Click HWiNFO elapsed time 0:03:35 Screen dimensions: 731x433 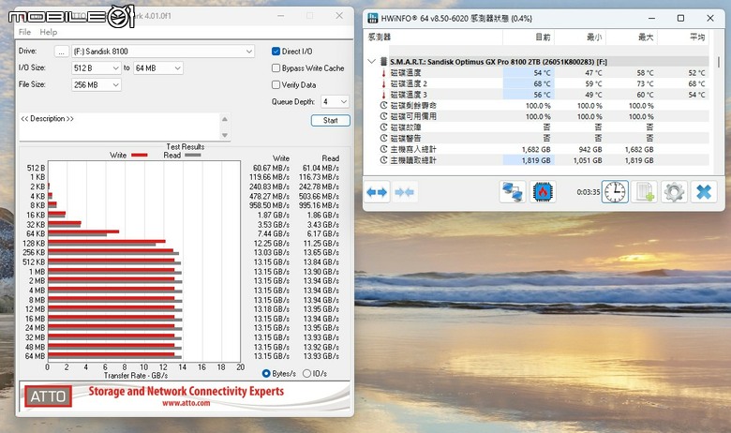[x=588, y=192]
